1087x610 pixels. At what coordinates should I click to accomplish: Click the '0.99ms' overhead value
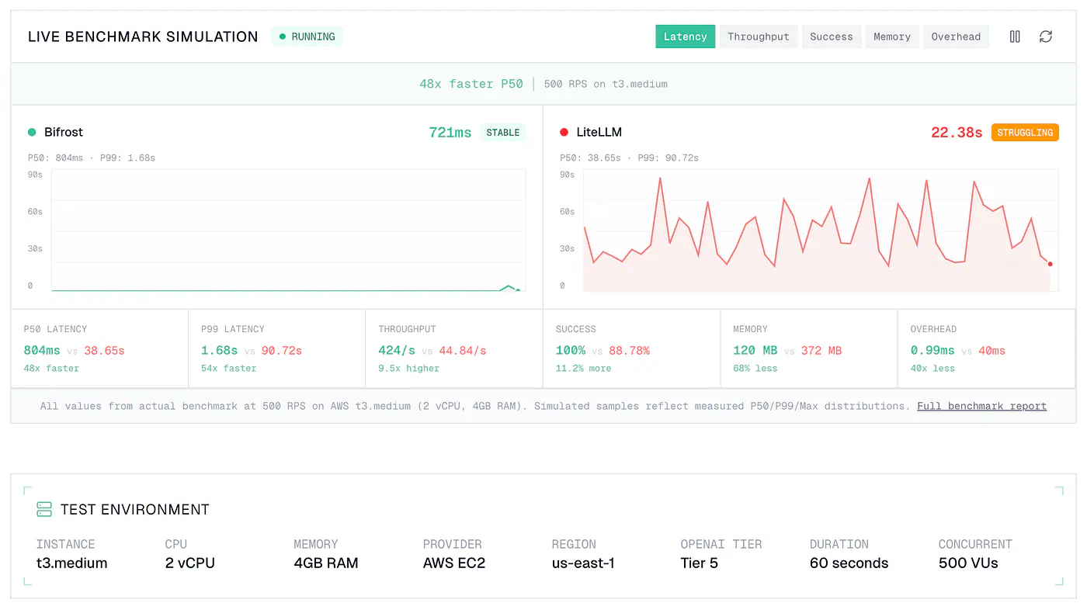click(932, 351)
